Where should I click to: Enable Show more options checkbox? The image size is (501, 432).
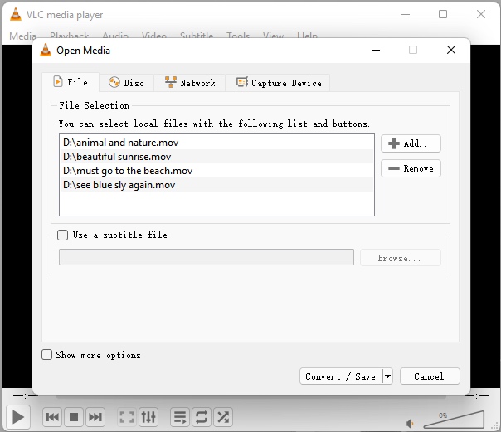[x=46, y=355]
